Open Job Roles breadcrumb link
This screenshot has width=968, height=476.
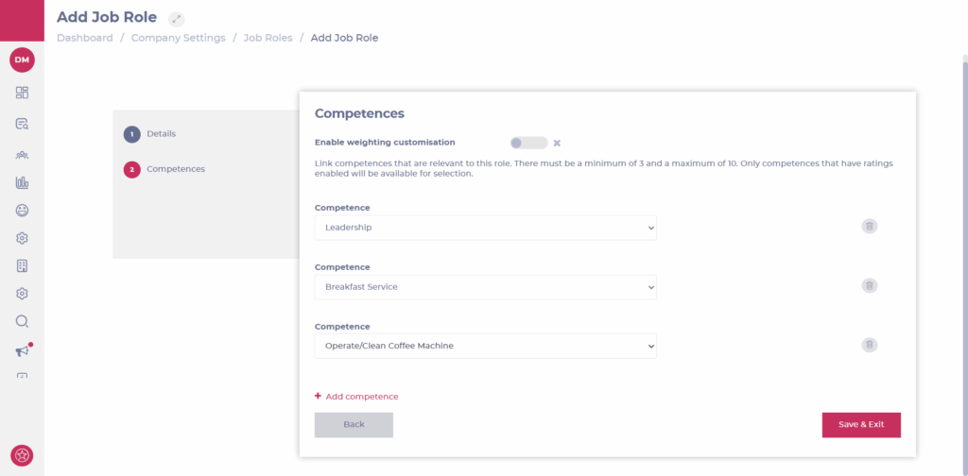point(268,38)
